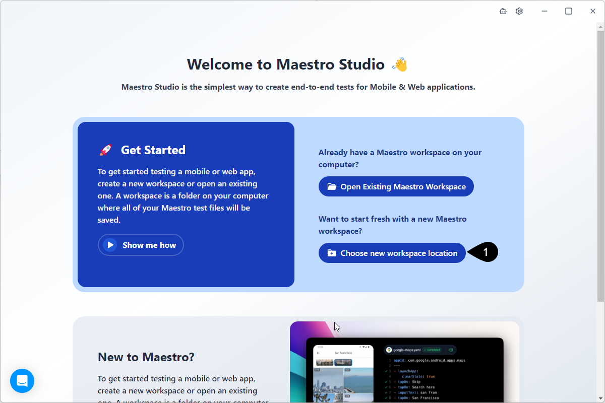Select the Videos tab in phone preview
The width and height of the screenshot is (605, 403).
pos(343,362)
